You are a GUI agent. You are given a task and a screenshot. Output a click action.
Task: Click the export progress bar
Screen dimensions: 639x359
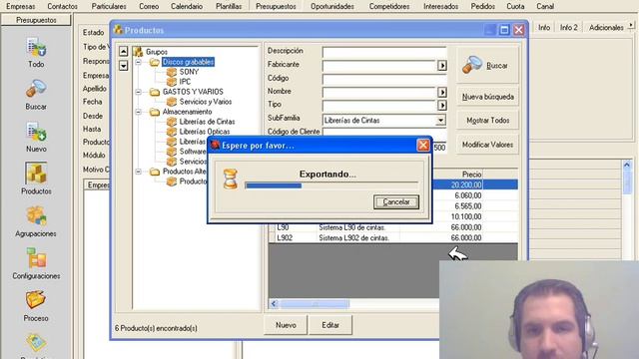(x=331, y=185)
